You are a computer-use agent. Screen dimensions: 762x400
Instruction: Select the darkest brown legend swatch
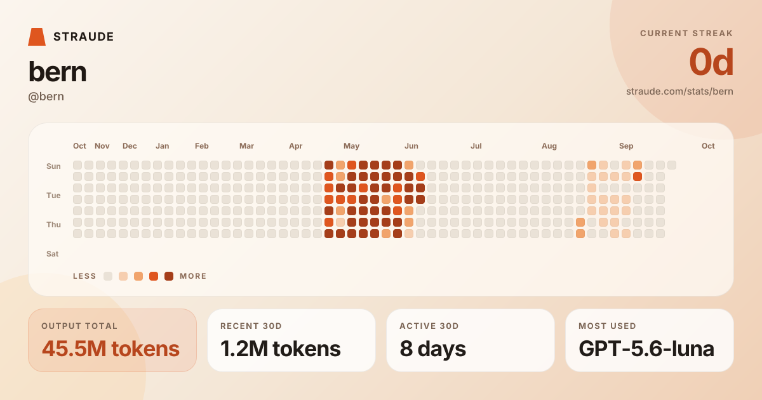(x=169, y=276)
